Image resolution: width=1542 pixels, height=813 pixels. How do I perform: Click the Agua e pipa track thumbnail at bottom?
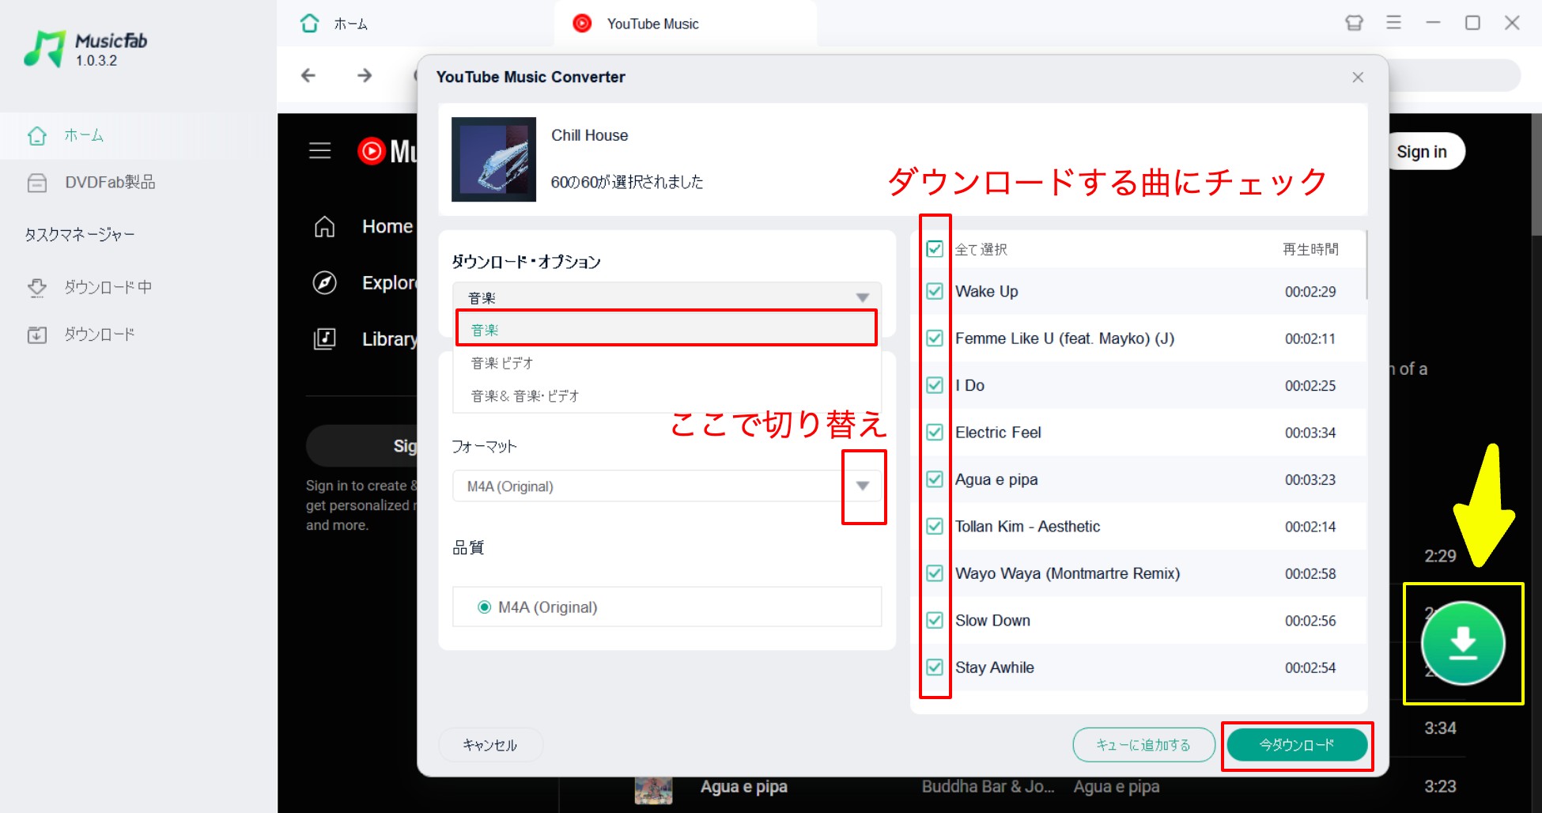click(x=653, y=790)
